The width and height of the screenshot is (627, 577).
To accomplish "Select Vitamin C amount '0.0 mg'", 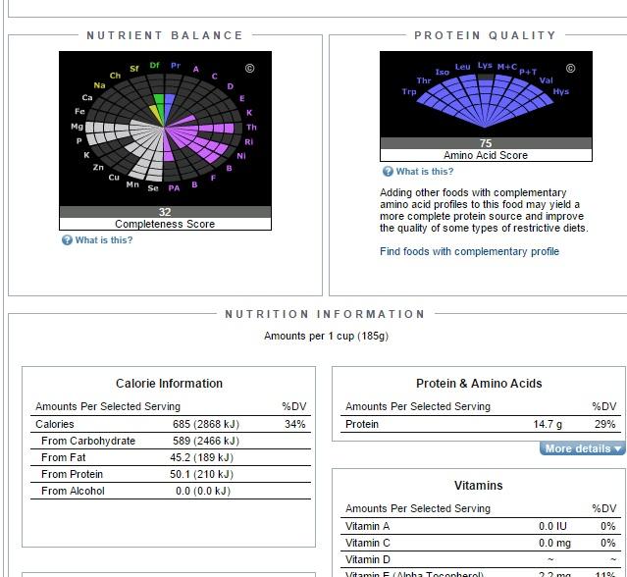I will tap(554, 543).
